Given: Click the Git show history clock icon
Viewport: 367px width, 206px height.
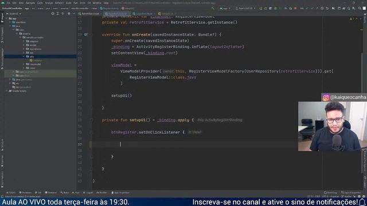Looking at the screenshot, I should pyautogui.click(x=322, y=8).
